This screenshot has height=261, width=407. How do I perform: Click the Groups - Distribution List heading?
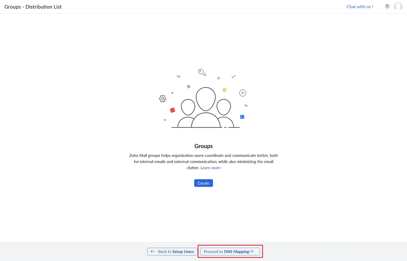(x=33, y=7)
